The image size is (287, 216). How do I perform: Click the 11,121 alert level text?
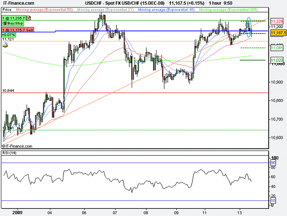8,39
